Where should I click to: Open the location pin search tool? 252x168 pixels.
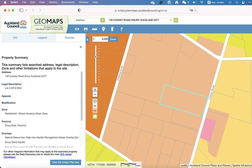pos(103,29)
